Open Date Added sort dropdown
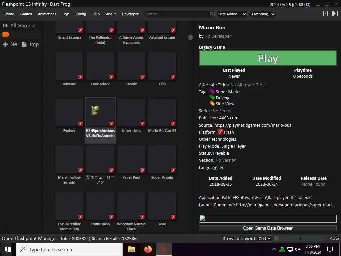 tap(232, 14)
